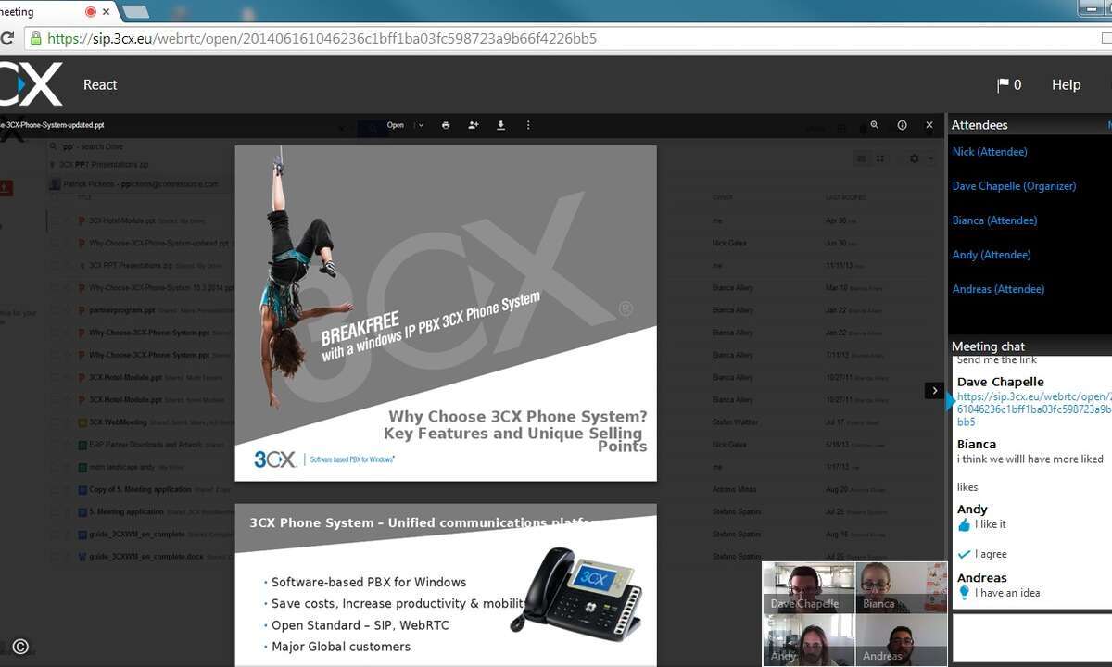Expand the Open with dropdown arrow
The width and height of the screenshot is (1112, 667).
(x=420, y=125)
